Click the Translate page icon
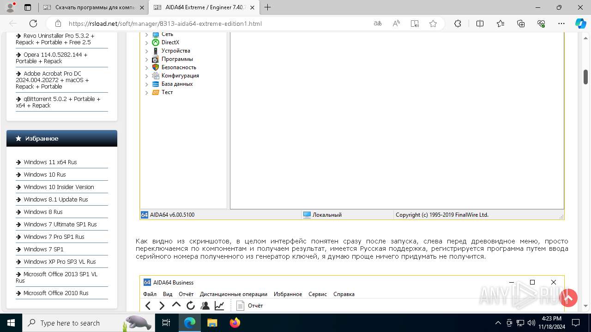This screenshot has height=332, width=591. tap(378, 24)
